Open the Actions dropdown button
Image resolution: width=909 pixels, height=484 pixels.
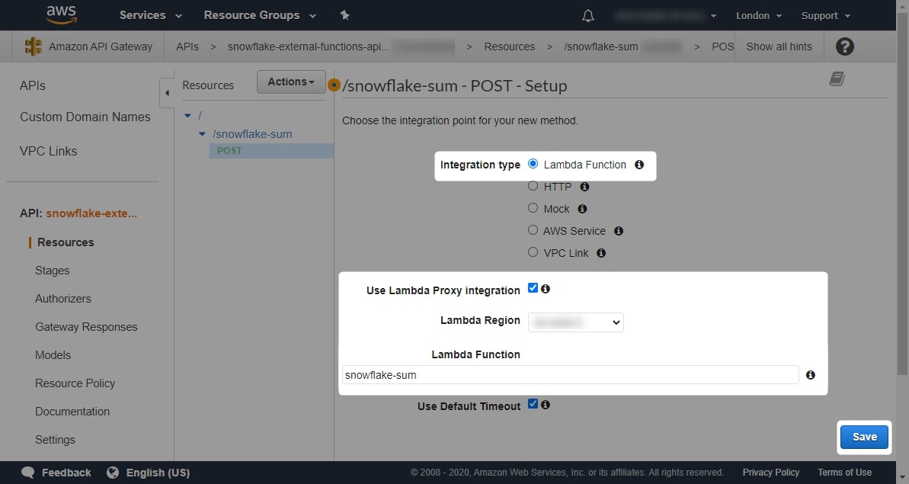click(291, 82)
